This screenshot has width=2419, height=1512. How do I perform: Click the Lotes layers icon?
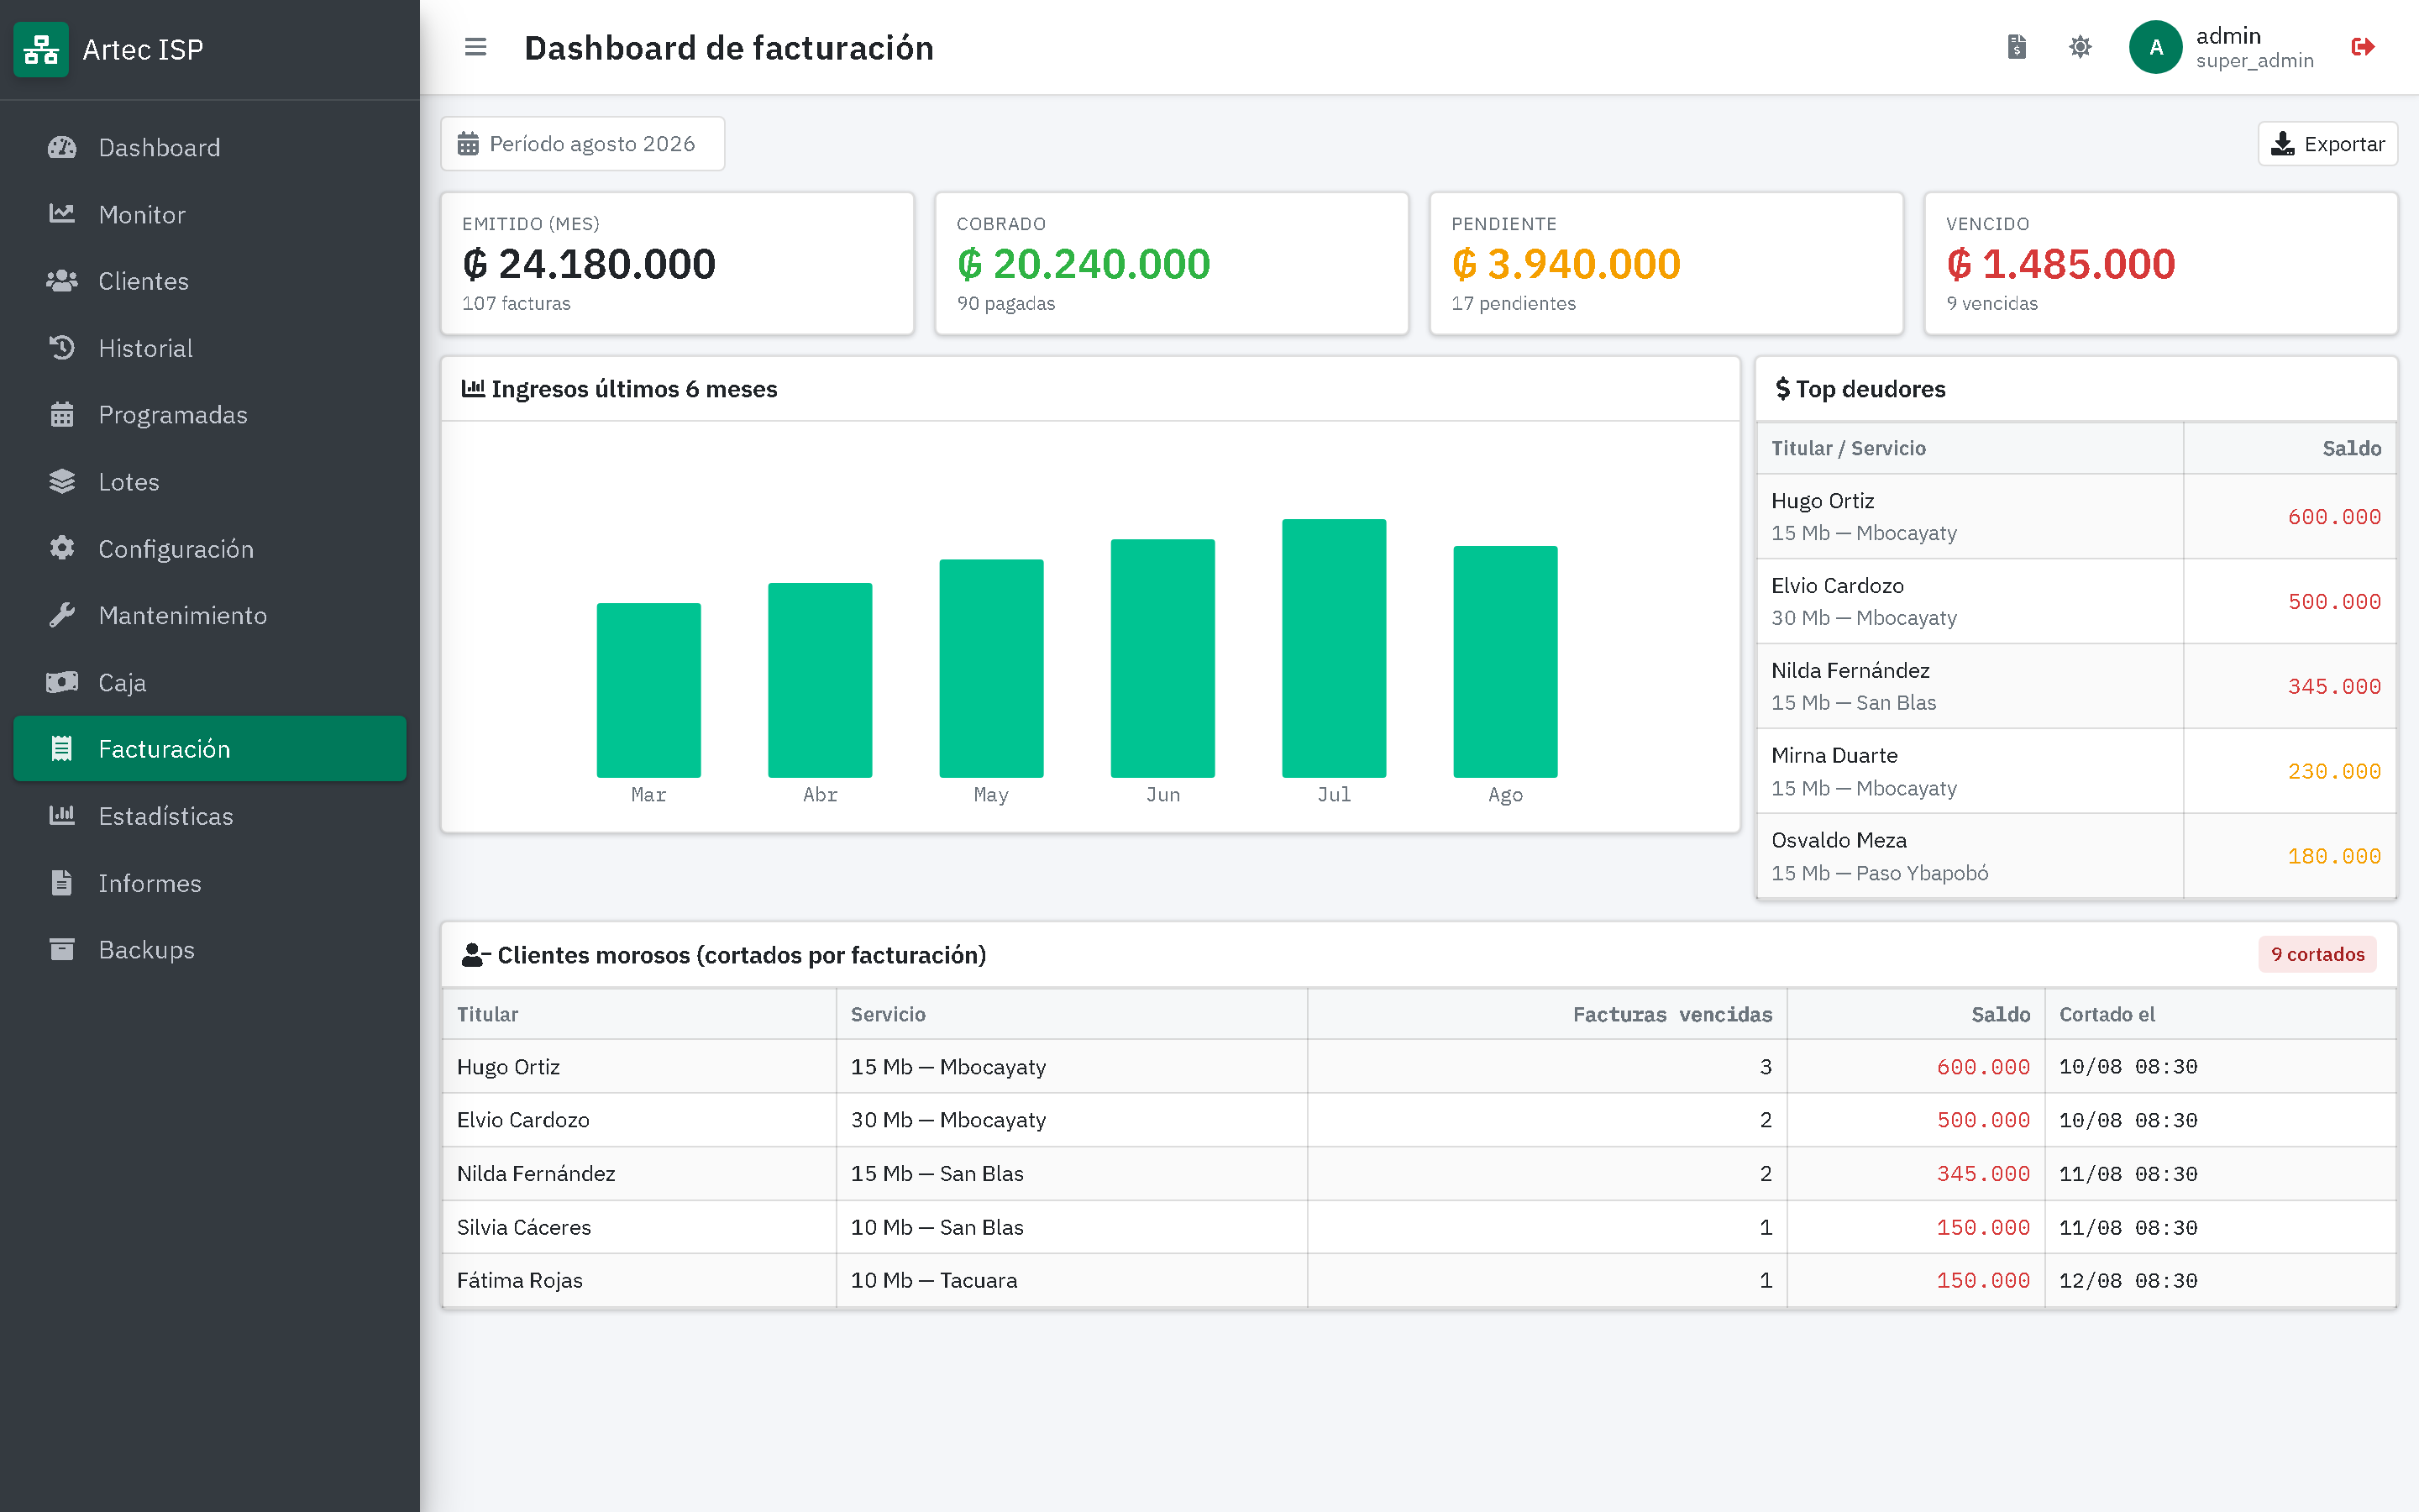point(62,482)
